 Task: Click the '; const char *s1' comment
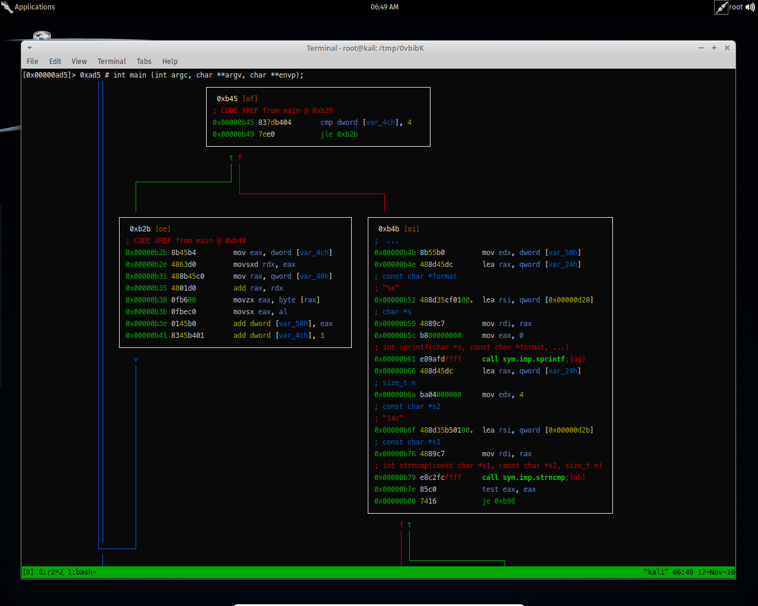coord(407,442)
